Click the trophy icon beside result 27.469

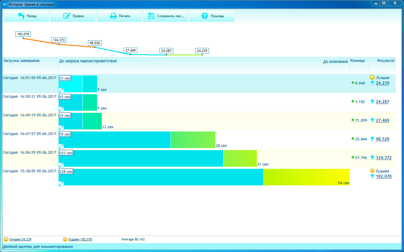tap(372, 120)
